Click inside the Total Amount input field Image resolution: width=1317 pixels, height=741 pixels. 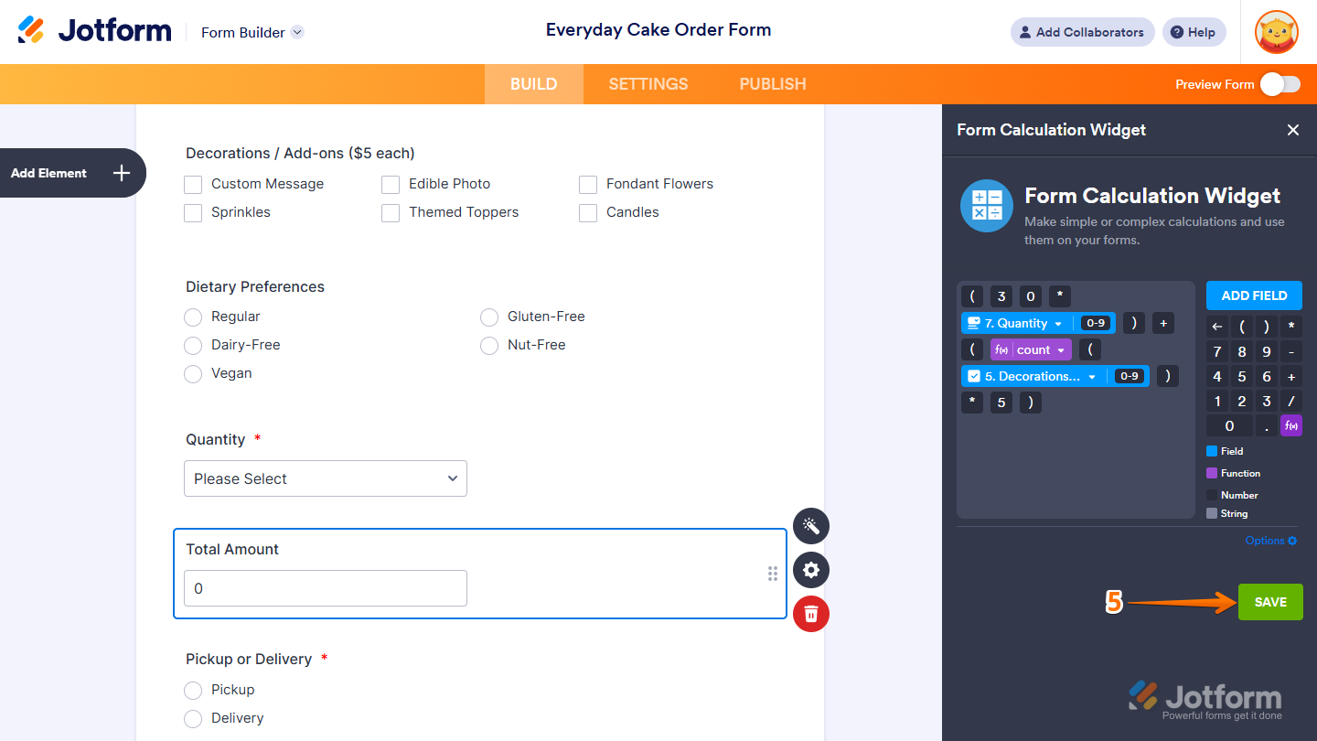point(325,588)
